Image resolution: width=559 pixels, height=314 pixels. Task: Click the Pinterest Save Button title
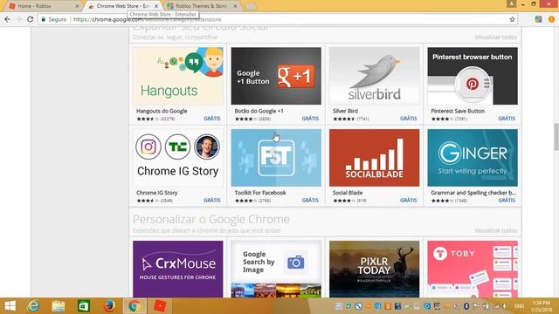[x=458, y=111]
